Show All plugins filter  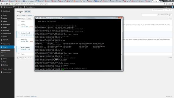pos(17,16)
